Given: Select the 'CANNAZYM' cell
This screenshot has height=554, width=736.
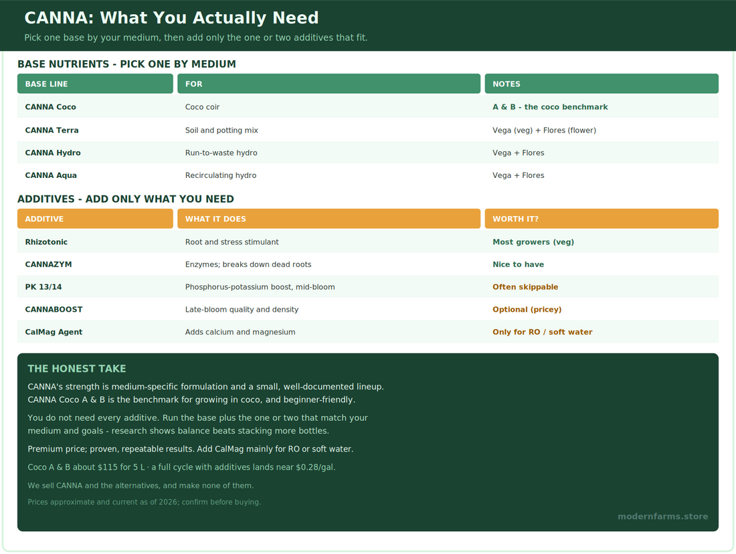Looking at the screenshot, I should 48,264.
